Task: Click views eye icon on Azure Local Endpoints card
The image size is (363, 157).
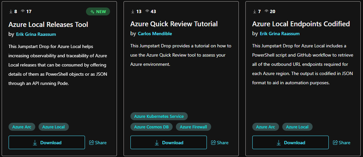Action: point(266,11)
